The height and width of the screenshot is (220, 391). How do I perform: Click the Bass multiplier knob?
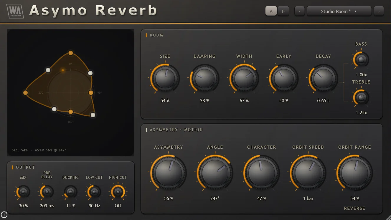(x=361, y=60)
